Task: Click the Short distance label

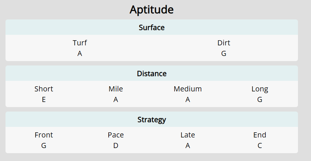Action: click(x=44, y=89)
